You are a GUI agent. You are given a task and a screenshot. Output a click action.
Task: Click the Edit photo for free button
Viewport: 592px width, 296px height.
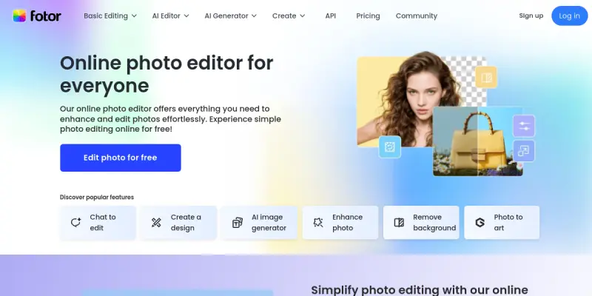click(121, 158)
